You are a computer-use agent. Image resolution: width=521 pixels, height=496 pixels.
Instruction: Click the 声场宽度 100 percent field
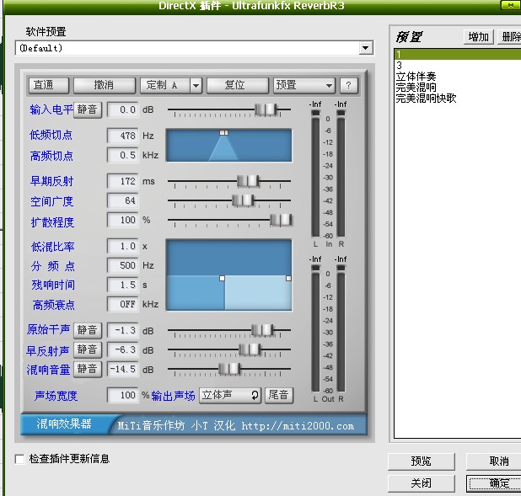122,395
